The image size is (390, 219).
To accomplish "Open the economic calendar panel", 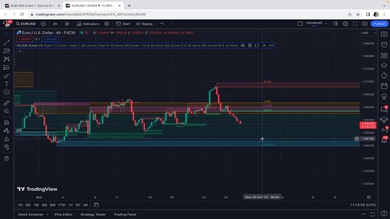I will pyautogui.click(x=384, y=86).
